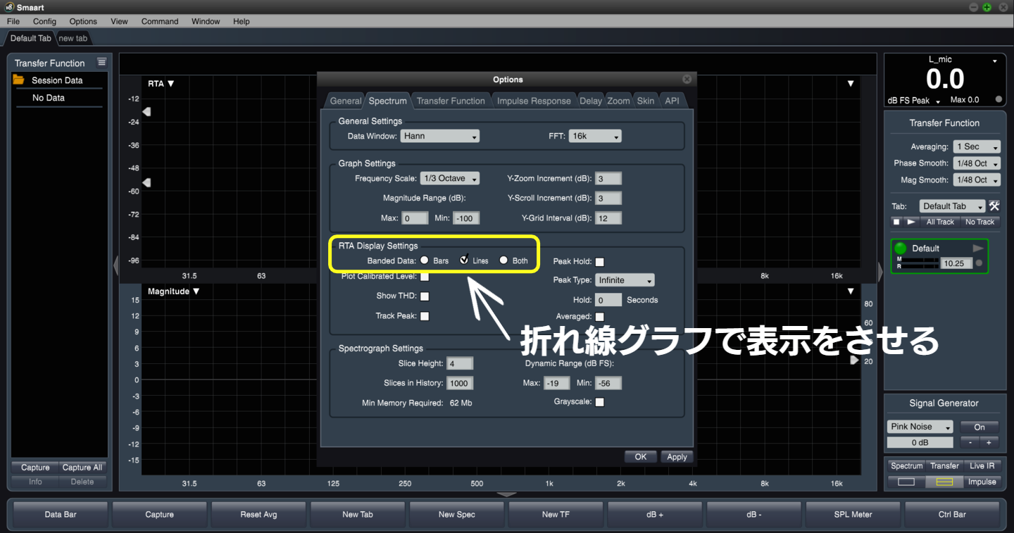Screen dimensions: 1014x533
Task: Click the Apply button in Options dialog
Action: (677, 457)
